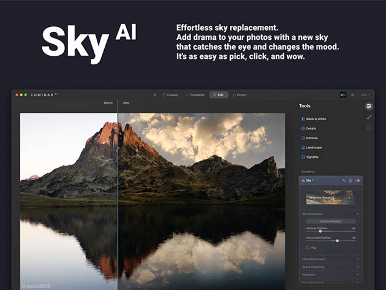Switch to the Templates tab
386x290 pixels.
click(x=194, y=95)
